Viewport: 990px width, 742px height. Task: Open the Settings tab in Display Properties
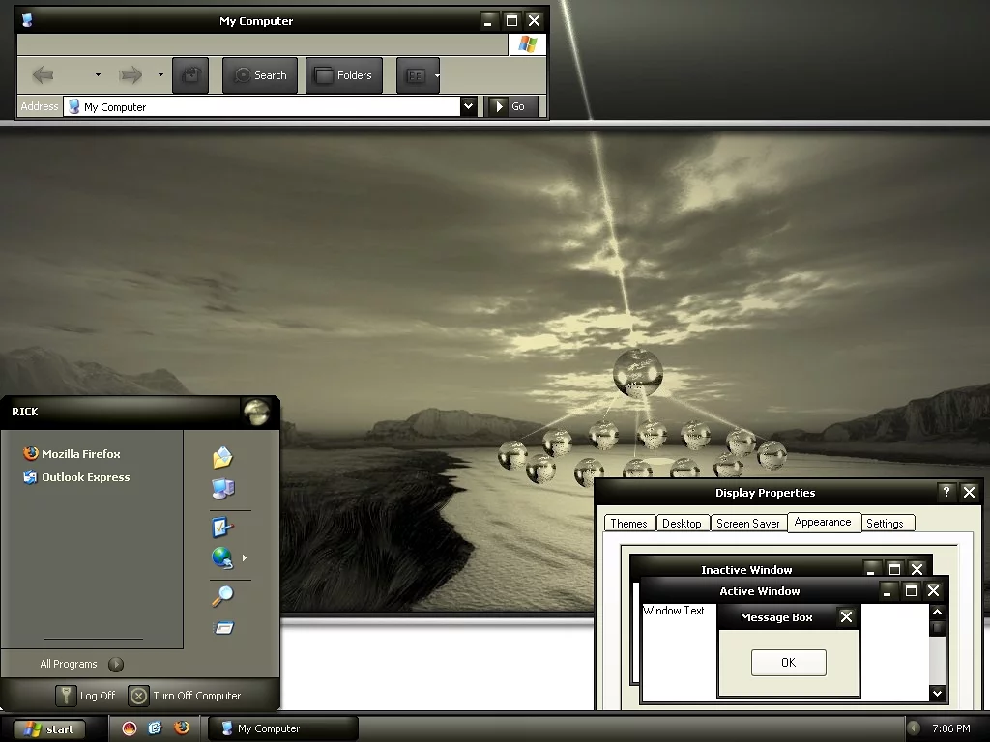coord(885,523)
